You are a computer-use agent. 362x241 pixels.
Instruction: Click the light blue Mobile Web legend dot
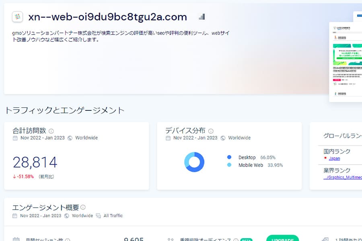[x=229, y=165]
